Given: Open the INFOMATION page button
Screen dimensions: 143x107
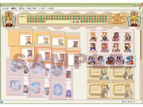Looking at the screenshot, I should pyautogui.click(x=117, y=23).
